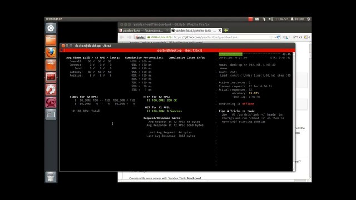Open URL history dropdown arrow in Firefox
The width and height of the screenshot is (356, 200).
click(x=275, y=37)
